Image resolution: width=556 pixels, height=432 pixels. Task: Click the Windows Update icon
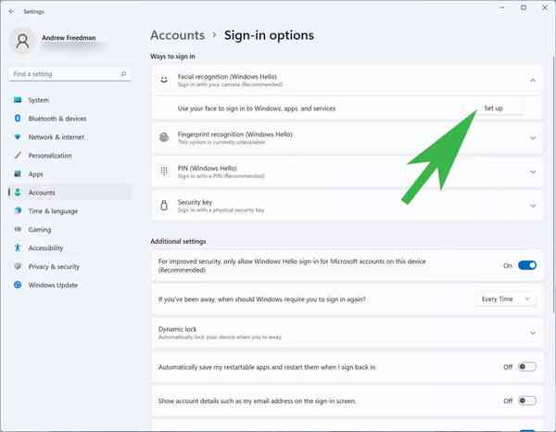(x=18, y=286)
